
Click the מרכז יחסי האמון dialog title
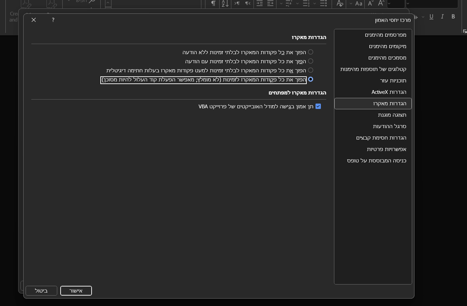click(x=393, y=20)
